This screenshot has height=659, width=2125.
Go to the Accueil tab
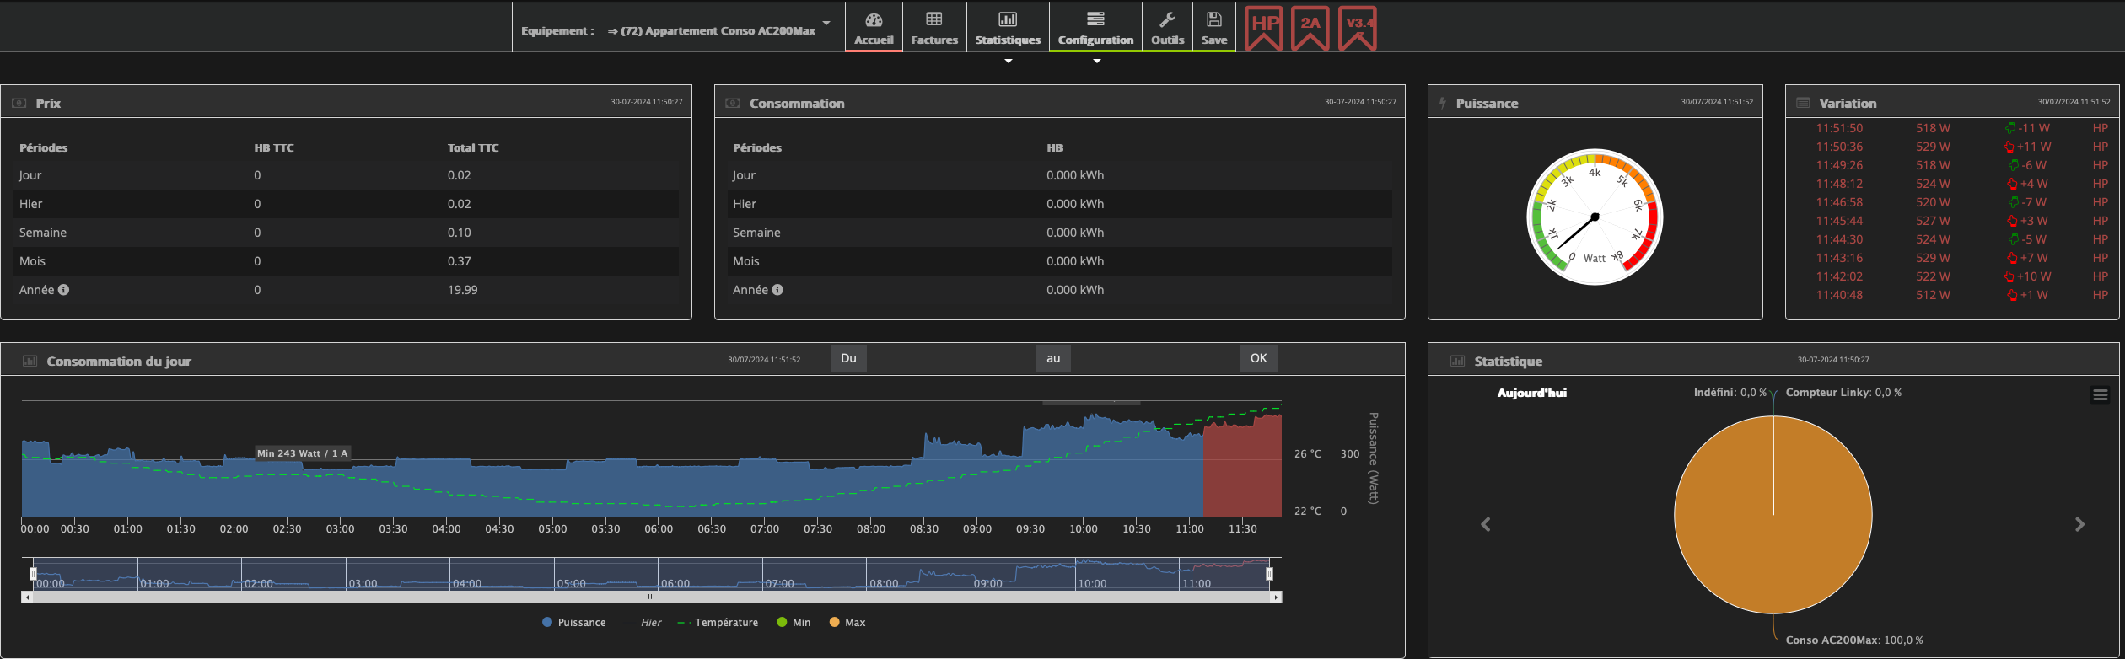tap(874, 28)
